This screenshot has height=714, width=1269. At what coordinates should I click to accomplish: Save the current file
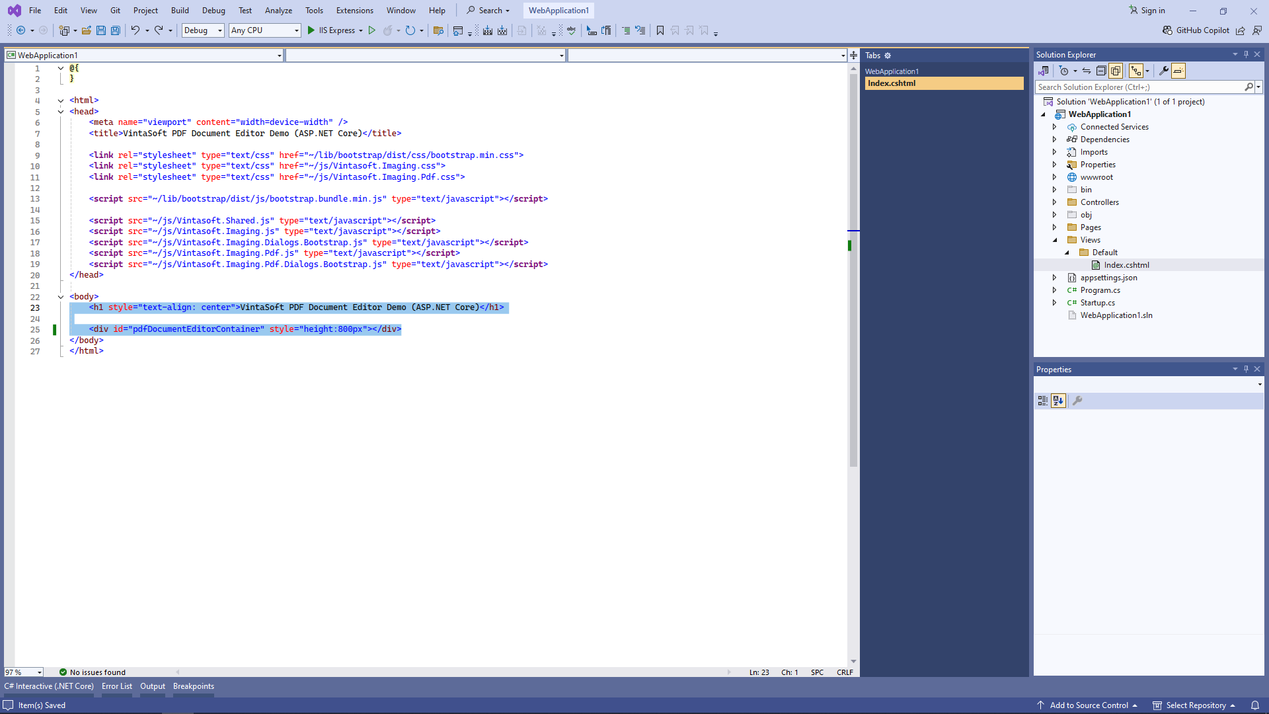point(101,30)
